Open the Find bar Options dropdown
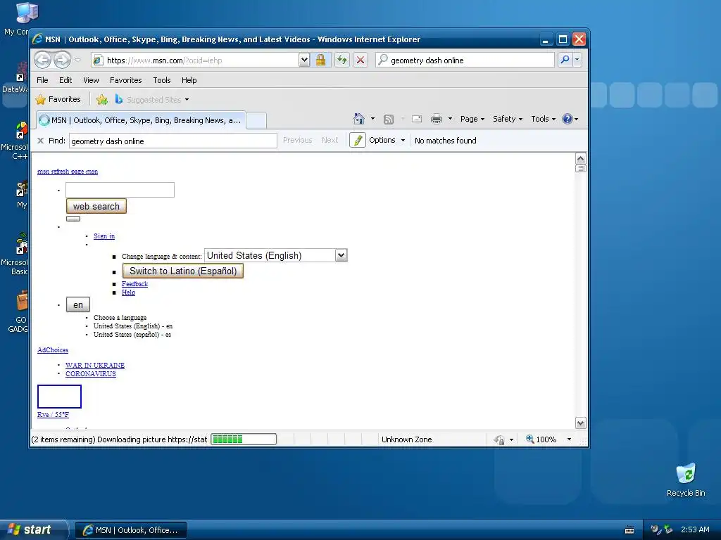Image resolution: width=721 pixels, height=540 pixels. (387, 140)
